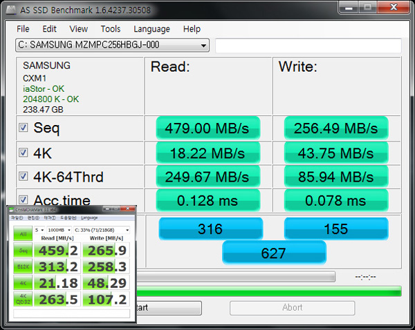The width and height of the screenshot is (415, 330).
Task: Click the read access time 0.128 ms
Action: (x=208, y=200)
